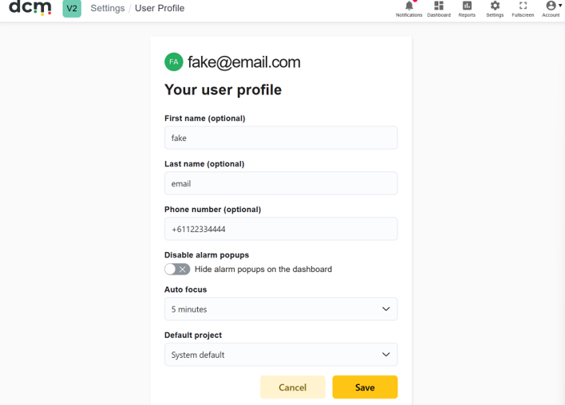Toggle Hide alarm popups switch

(x=177, y=269)
